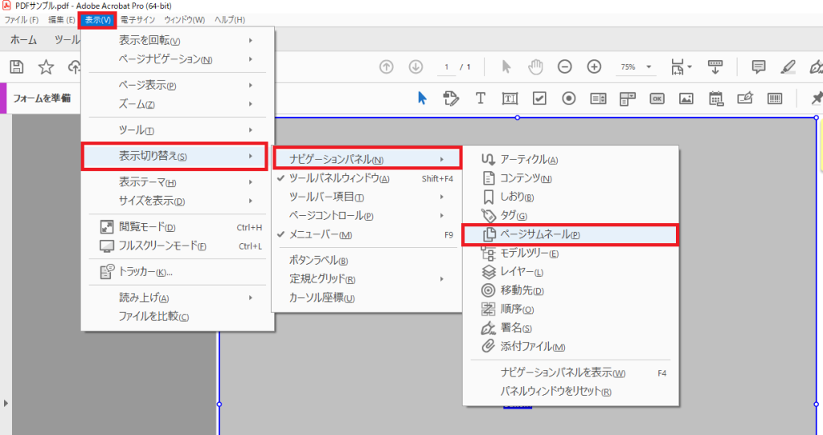Screen dimensions: 823x435
Task: Open トラッカー from the View menu
Action: point(178,271)
